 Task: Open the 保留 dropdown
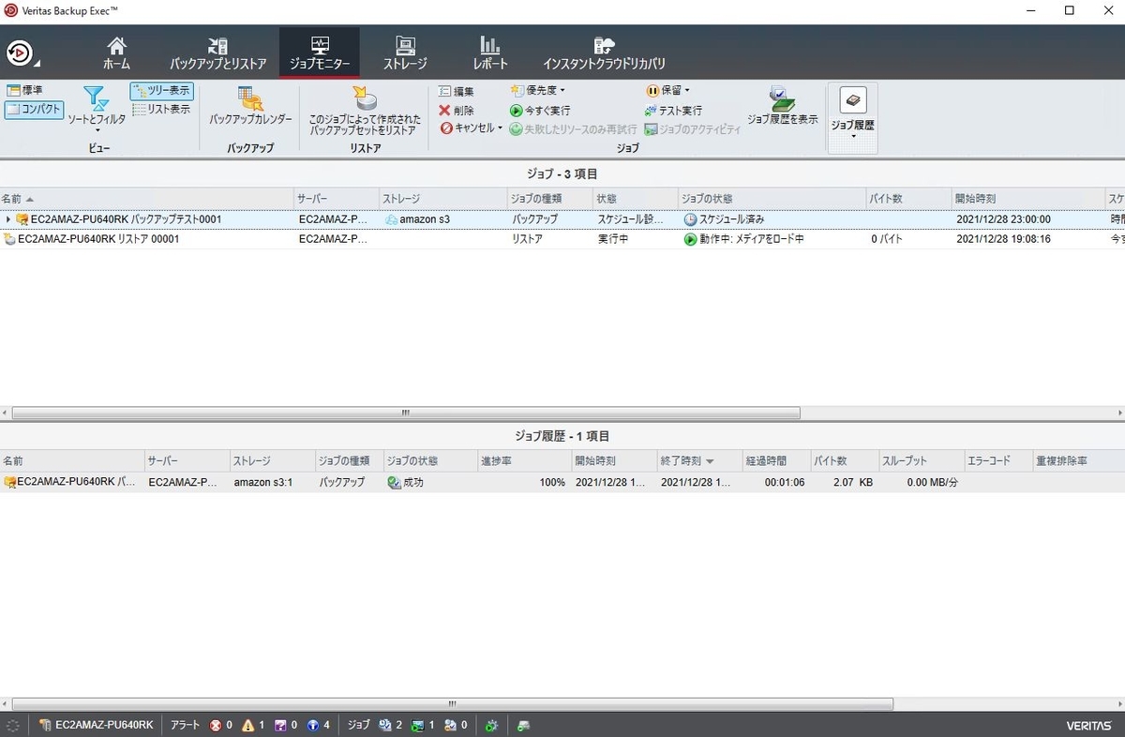[667, 91]
